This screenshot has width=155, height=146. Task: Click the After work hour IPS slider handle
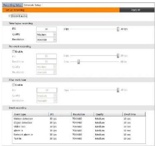tap(118, 90)
